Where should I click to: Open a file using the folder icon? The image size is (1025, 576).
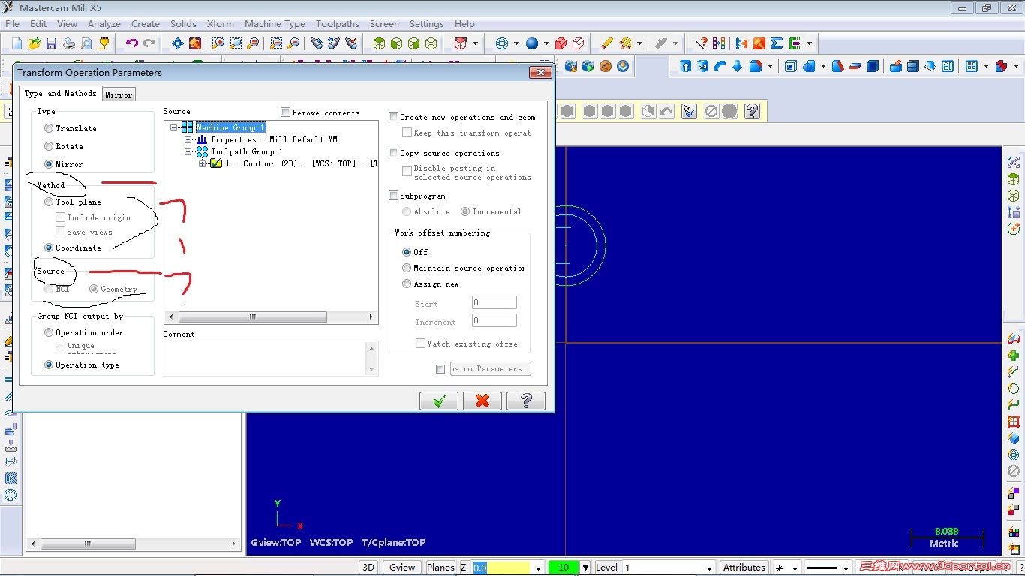click(34, 43)
